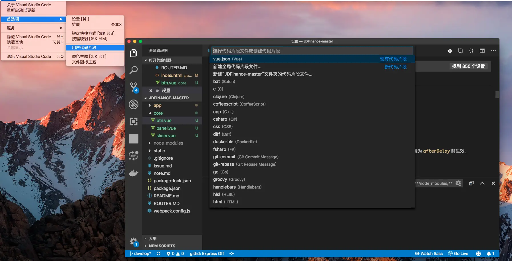This screenshot has height=261, width=512.
Task: Open the Docker view in activity bar
Action: [133, 173]
